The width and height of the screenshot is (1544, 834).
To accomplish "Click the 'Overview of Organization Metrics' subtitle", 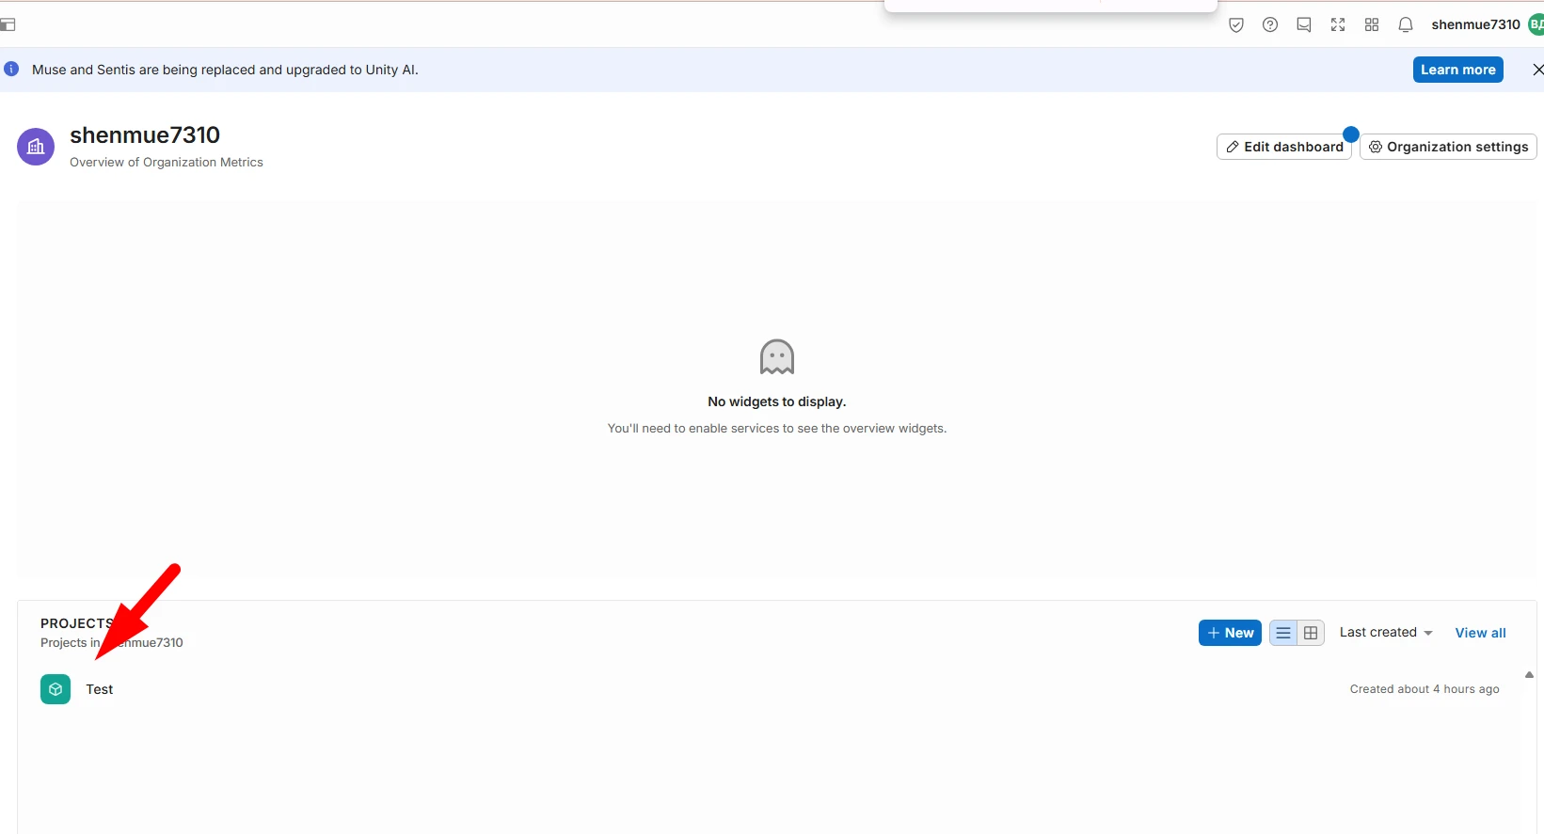I will click(x=167, y=163).
